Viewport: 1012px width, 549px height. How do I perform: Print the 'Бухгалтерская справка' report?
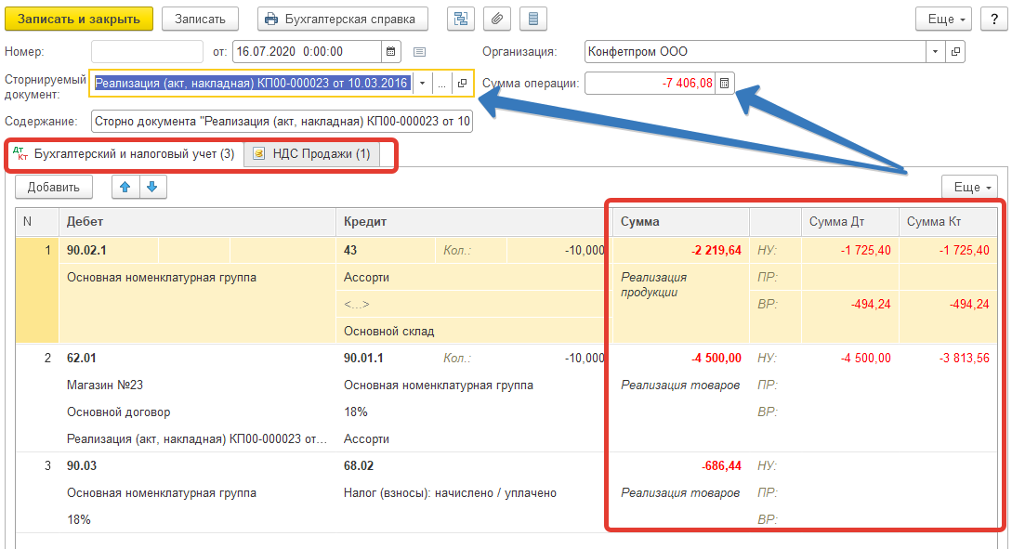coord(342,19)
